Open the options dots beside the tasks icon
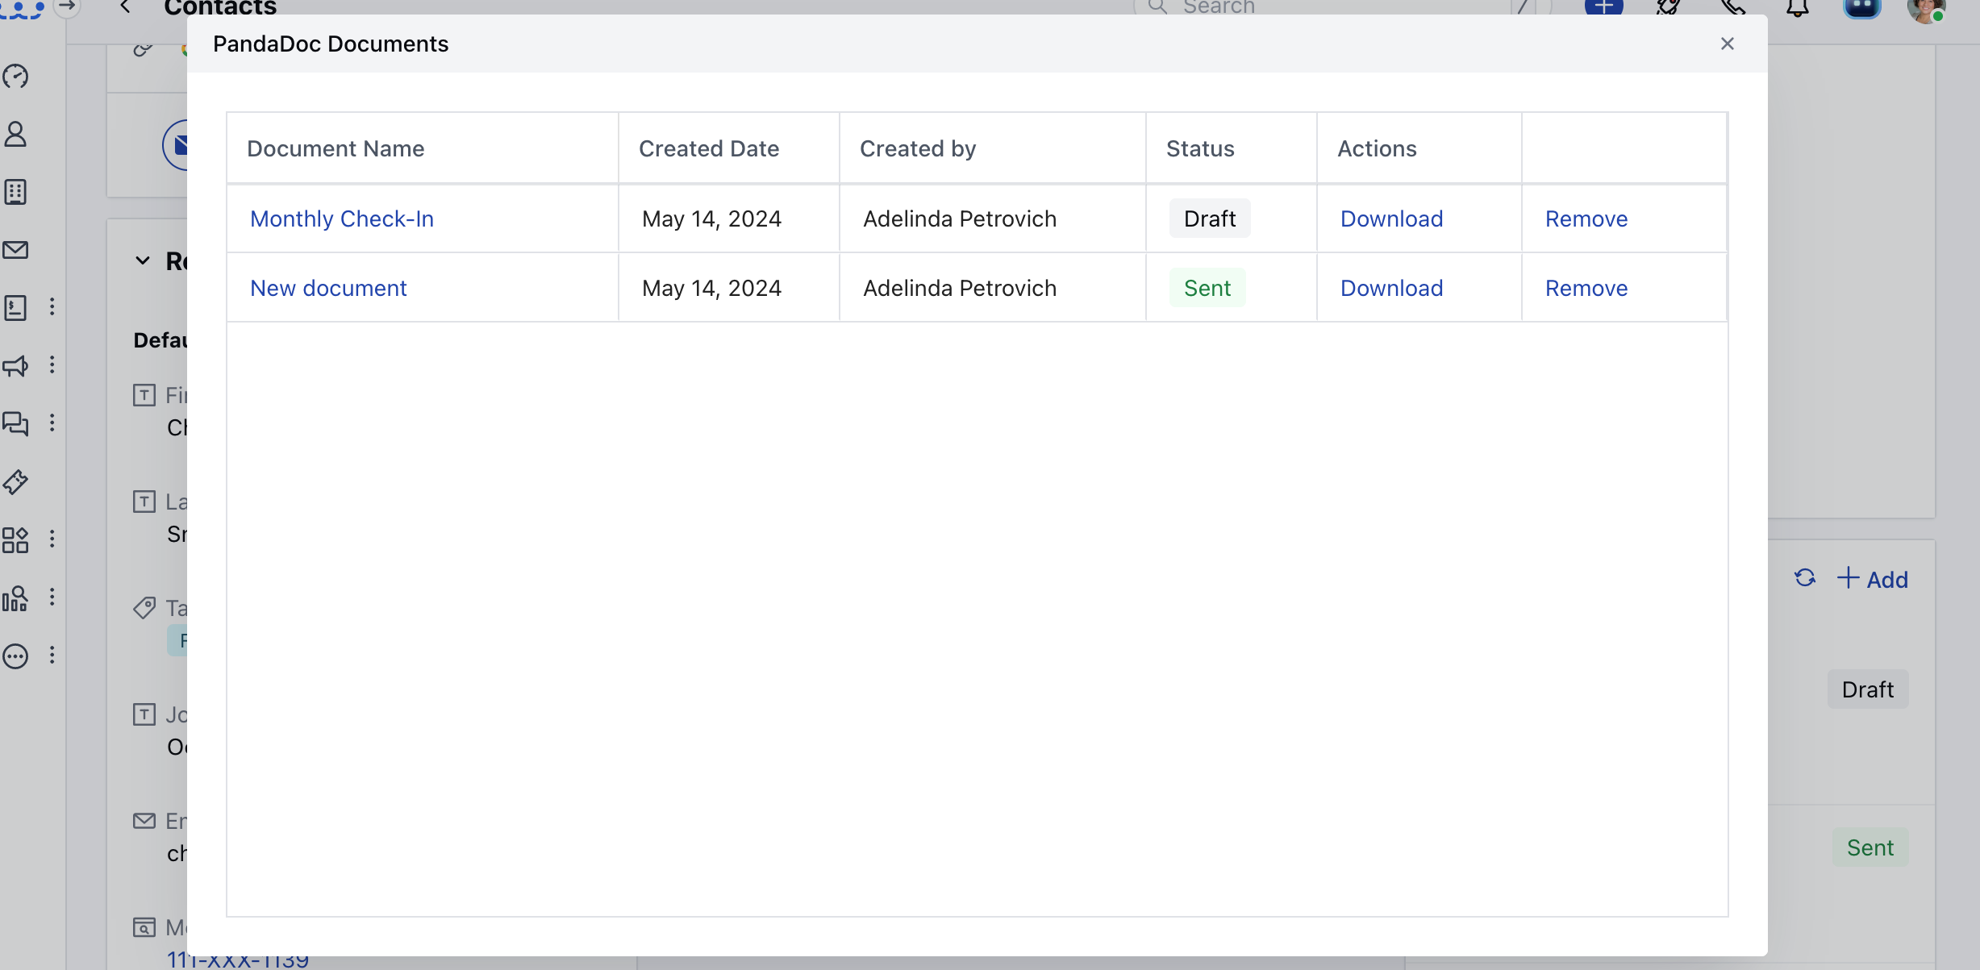 (x=52, y=306)
